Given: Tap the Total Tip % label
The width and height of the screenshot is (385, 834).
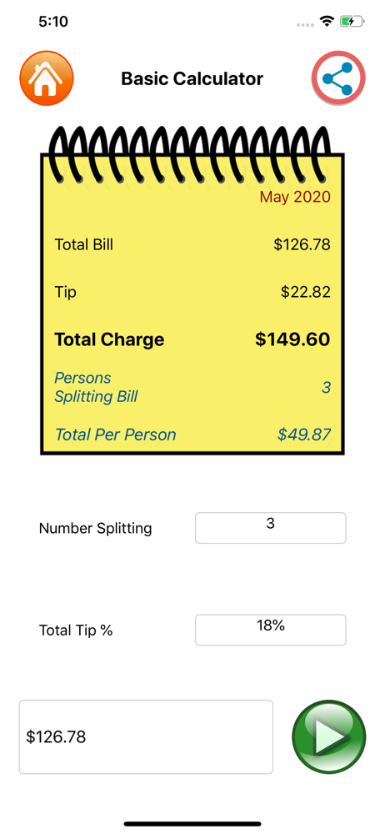Looking at the screenshot, I should pos(76,631).
